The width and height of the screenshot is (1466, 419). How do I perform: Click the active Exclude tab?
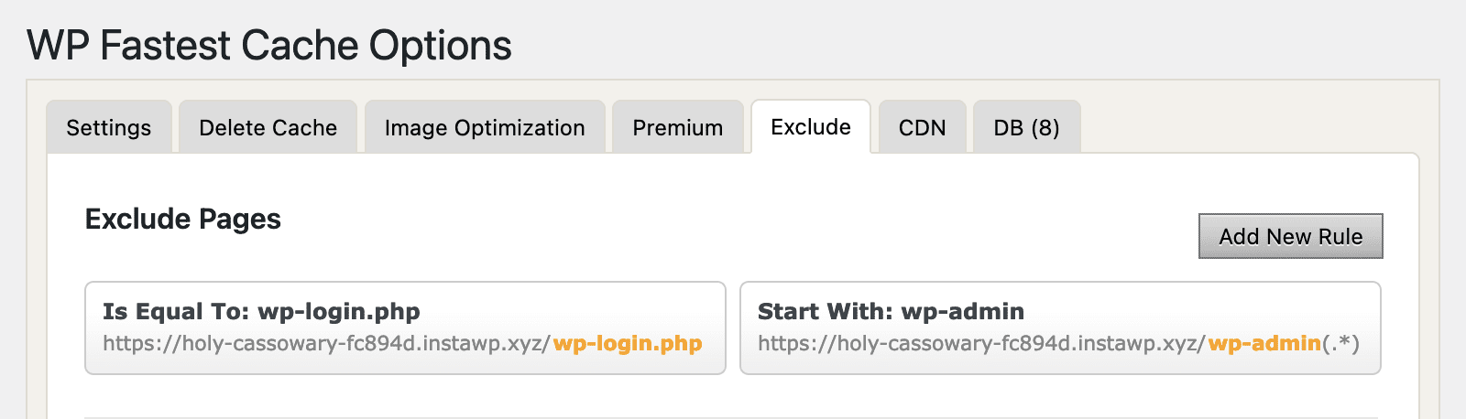coord(811,127)
